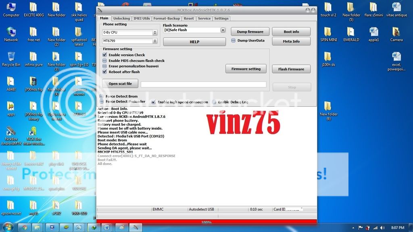Viewport: 413px width, 232px height.
Task: Expand the Flash Scenario dropdown
Action: pos(223,30)
